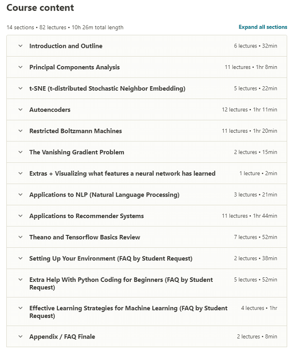Click chevron for Applications to NLP section

click(21, 194)
